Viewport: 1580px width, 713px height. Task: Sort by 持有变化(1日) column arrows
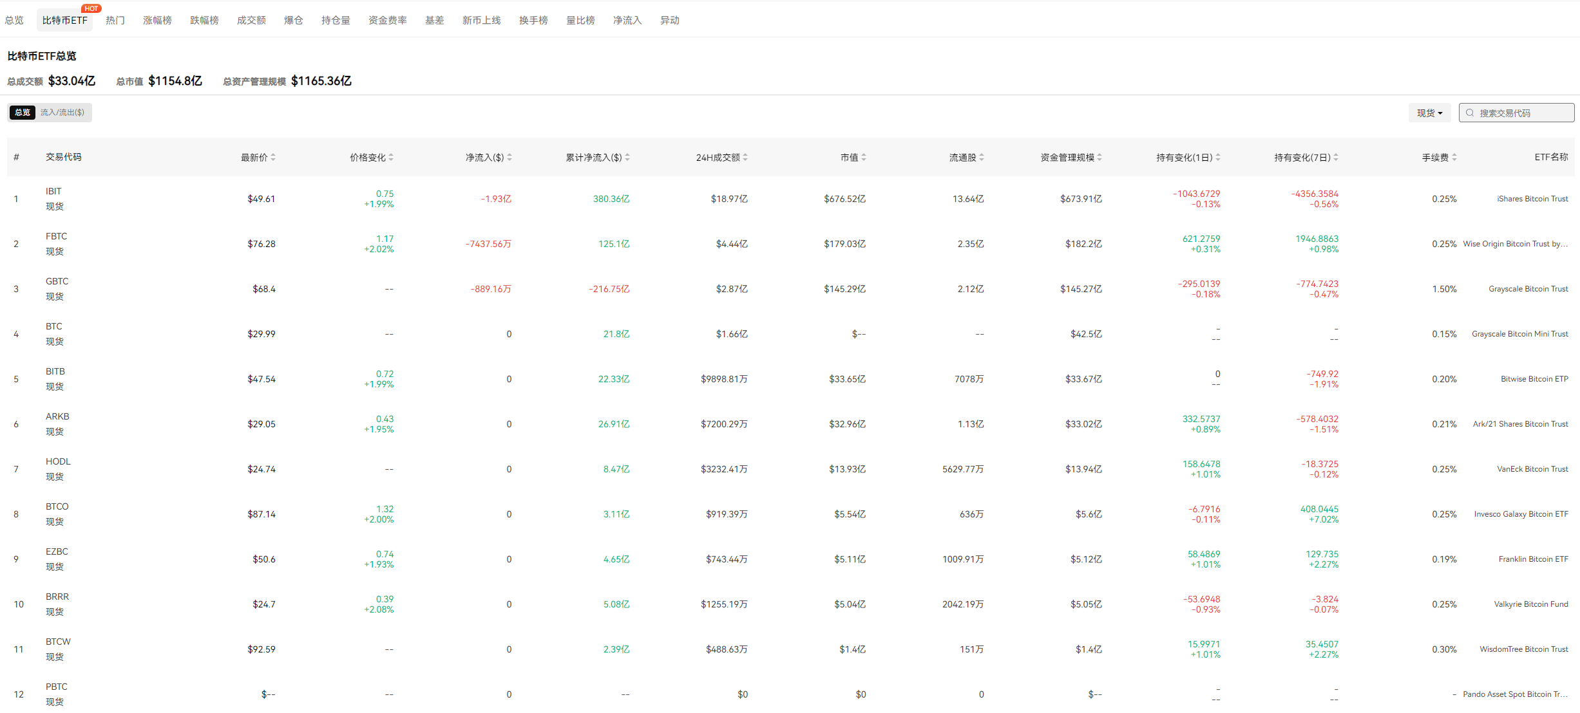click(1218, 158)
